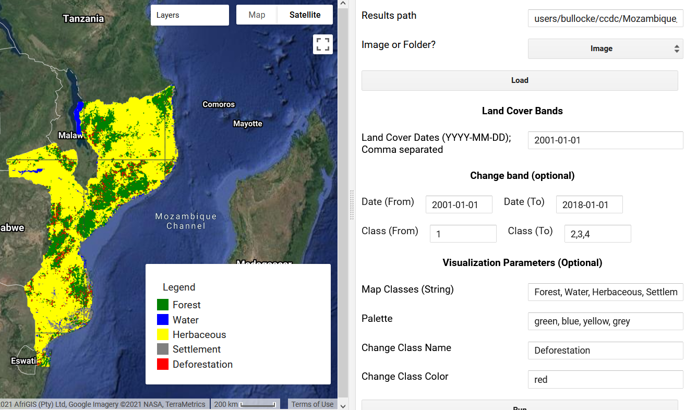
Task: Toggle fullscreen map view icon
Action: [x=322, y=44]
